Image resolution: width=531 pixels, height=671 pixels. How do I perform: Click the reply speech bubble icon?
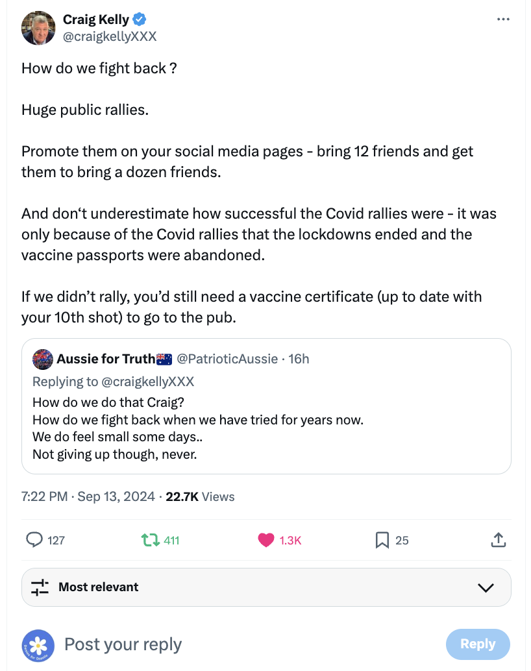(x=34, y=539)
